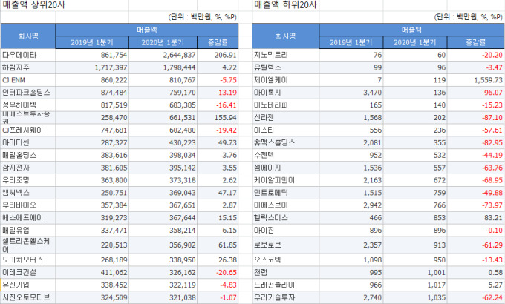Click the '회사명' header in left table
The width and height of the screenshot is (505, 304).
coord(28,36)
